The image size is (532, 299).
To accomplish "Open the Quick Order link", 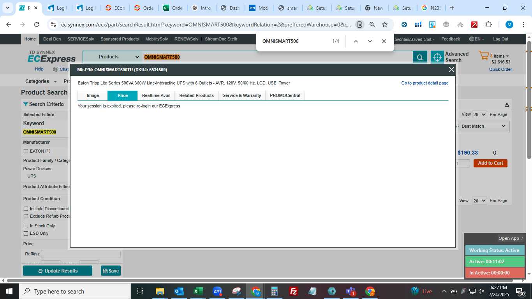I will coord(500,69).
